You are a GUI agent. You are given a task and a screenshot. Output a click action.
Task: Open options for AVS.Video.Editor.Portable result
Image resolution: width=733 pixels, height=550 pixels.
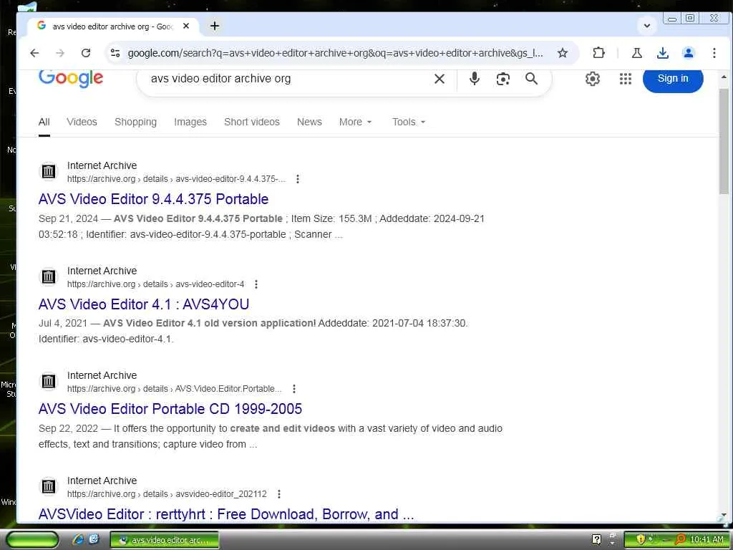tap(294, 389)
